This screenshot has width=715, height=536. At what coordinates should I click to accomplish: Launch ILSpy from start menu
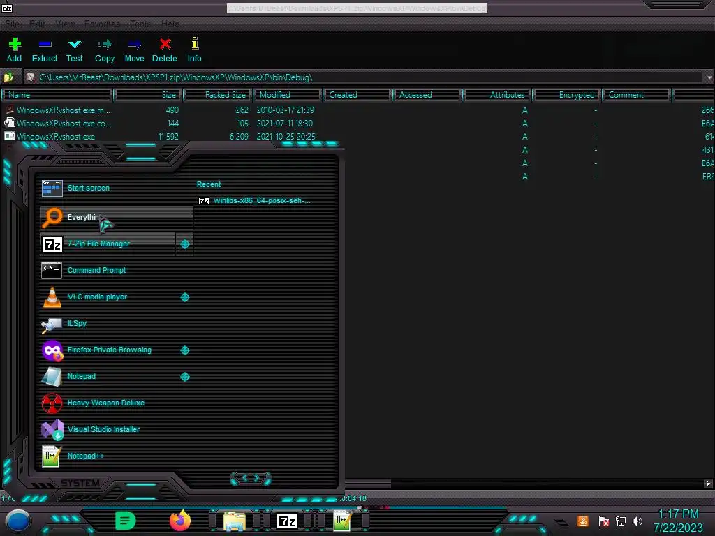pos(117,324)
